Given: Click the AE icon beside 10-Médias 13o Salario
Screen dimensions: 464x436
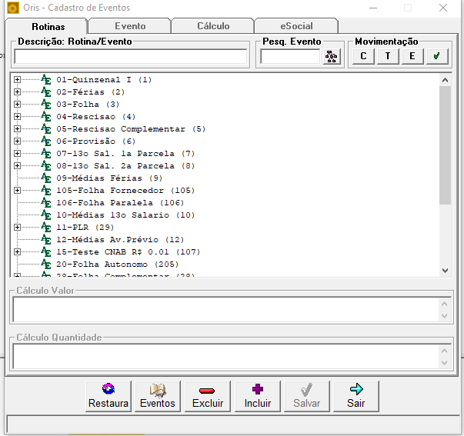Looking at the screenshot, I should click(x=46, y=215).
